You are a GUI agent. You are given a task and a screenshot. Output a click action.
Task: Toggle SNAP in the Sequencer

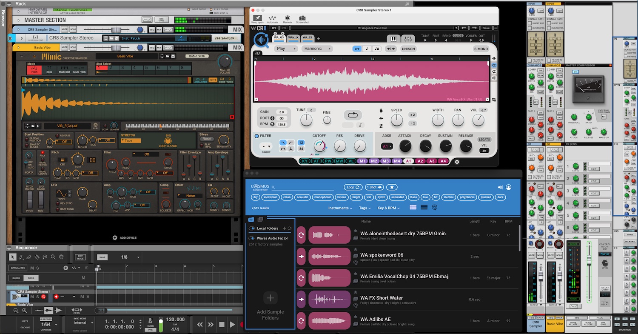pos(102,257)
